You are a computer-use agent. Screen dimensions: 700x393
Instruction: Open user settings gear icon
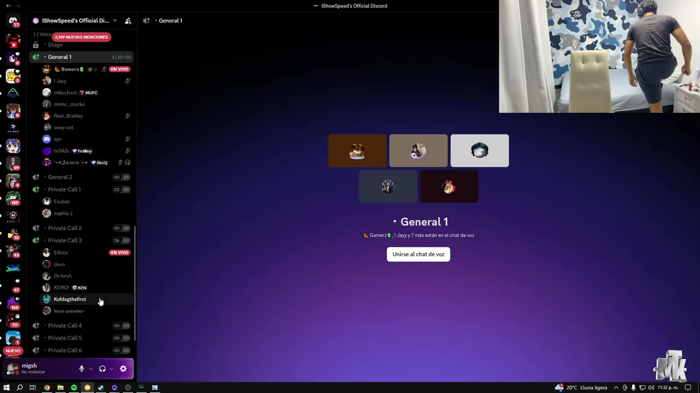123,369
